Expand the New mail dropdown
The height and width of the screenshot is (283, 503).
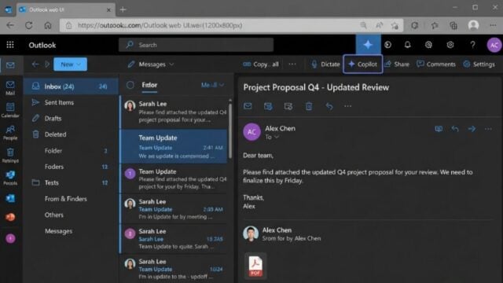coord(79,64)
